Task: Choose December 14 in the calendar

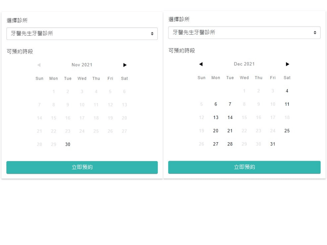Action: point(230,118)
